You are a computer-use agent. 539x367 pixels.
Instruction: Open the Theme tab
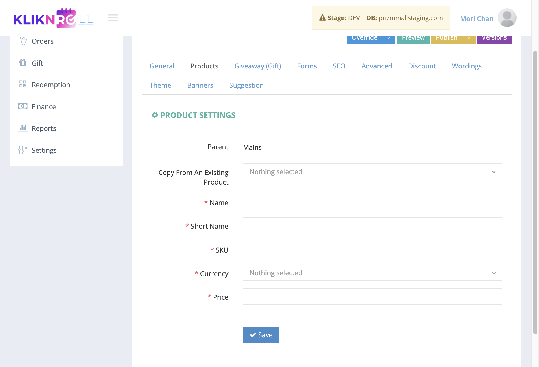[x=160, y=85]
